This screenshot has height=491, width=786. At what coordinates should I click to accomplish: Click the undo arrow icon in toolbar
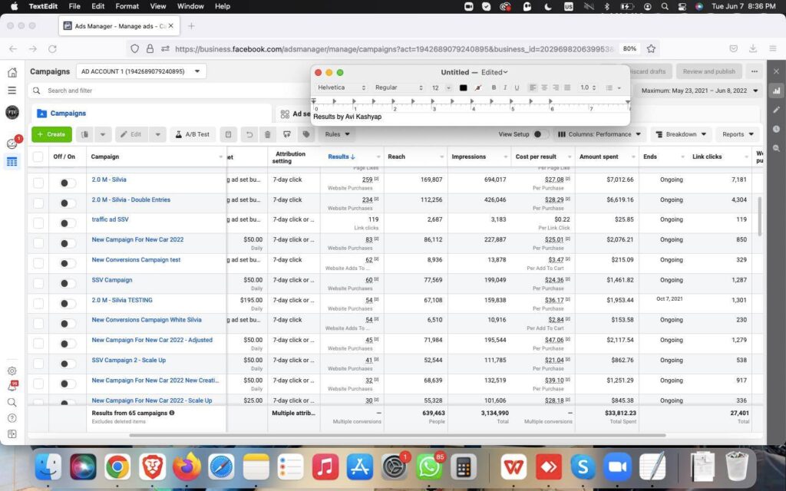(248, 134)
